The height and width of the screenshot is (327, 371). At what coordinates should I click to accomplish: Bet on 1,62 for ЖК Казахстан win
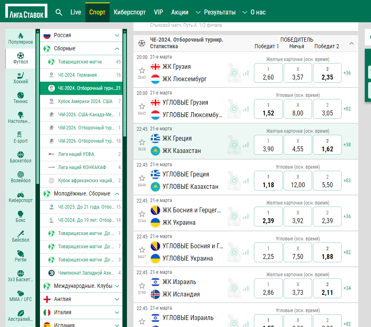(x=327, y=145)
